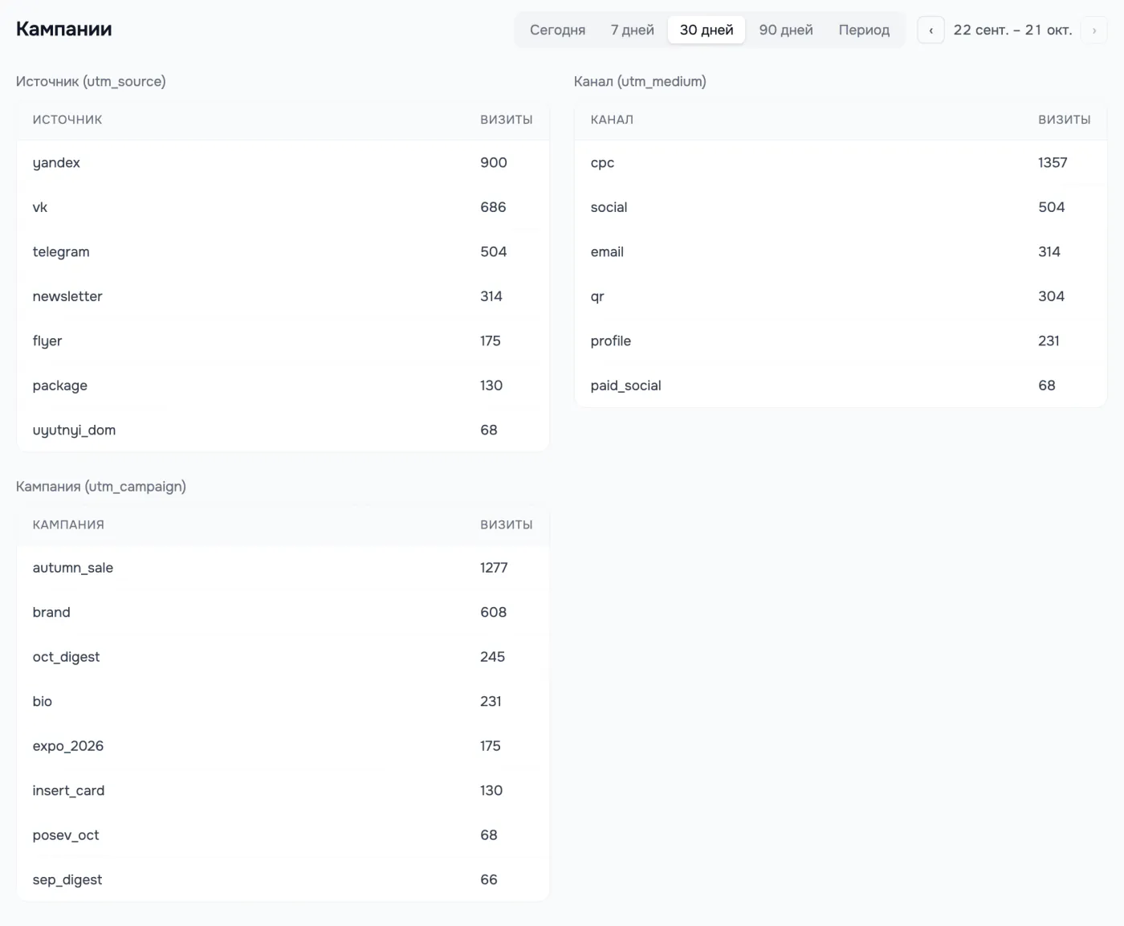Select the brand campaign row
Viewport: 1124px width, 926px height.
point(283,612)
